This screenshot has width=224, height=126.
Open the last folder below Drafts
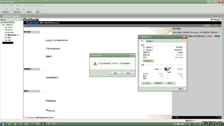click(9, 40)
